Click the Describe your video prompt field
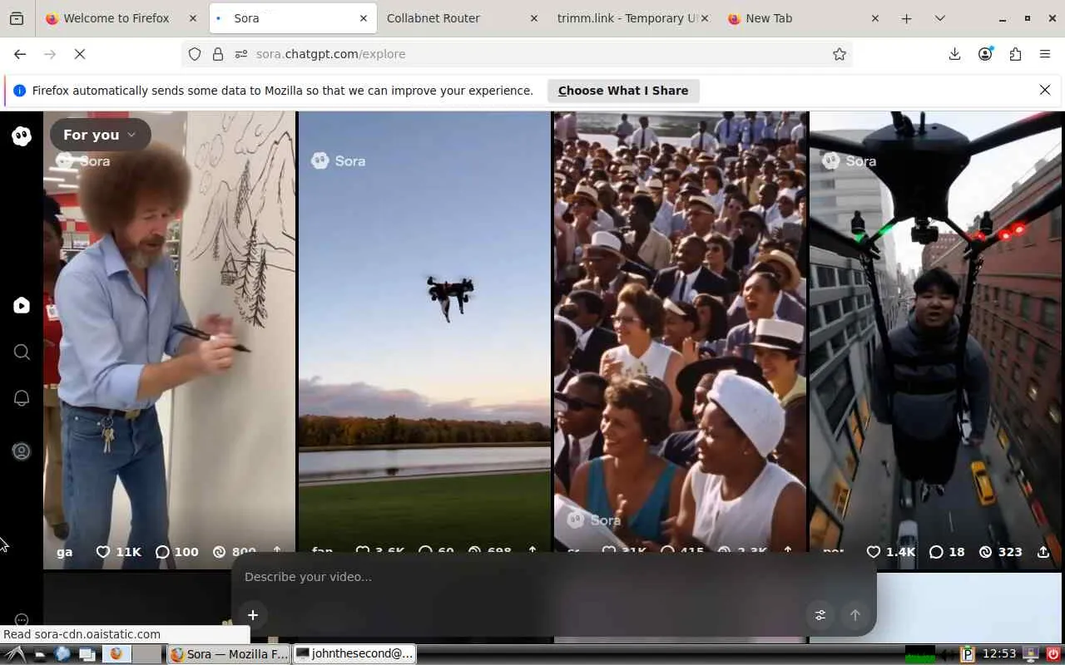The height and width of the screenshot is (665, 1065). tap(553, 577)
